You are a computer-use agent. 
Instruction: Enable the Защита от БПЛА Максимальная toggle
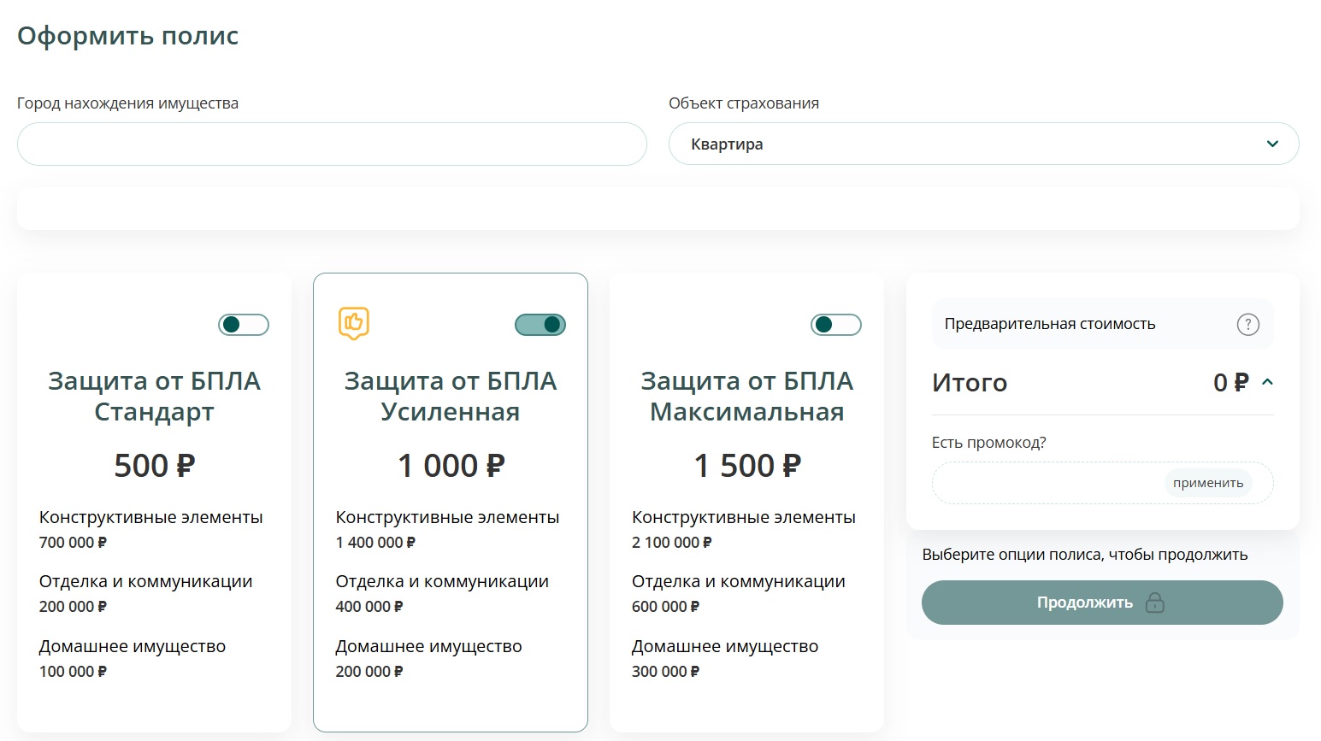coord(836,325)
